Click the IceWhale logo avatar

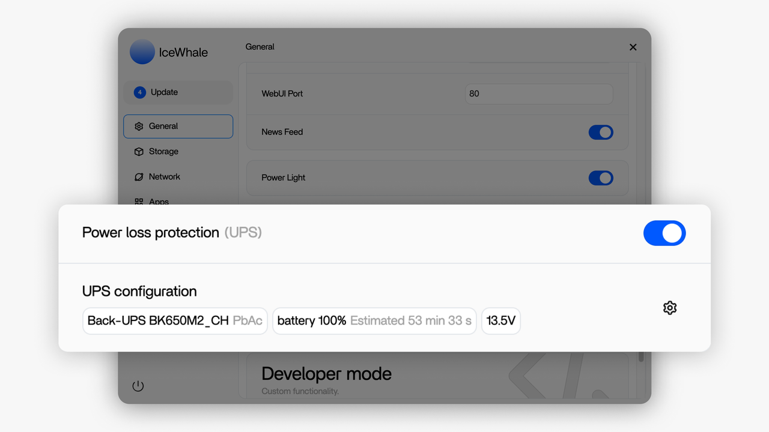click(x=142, y=52)
